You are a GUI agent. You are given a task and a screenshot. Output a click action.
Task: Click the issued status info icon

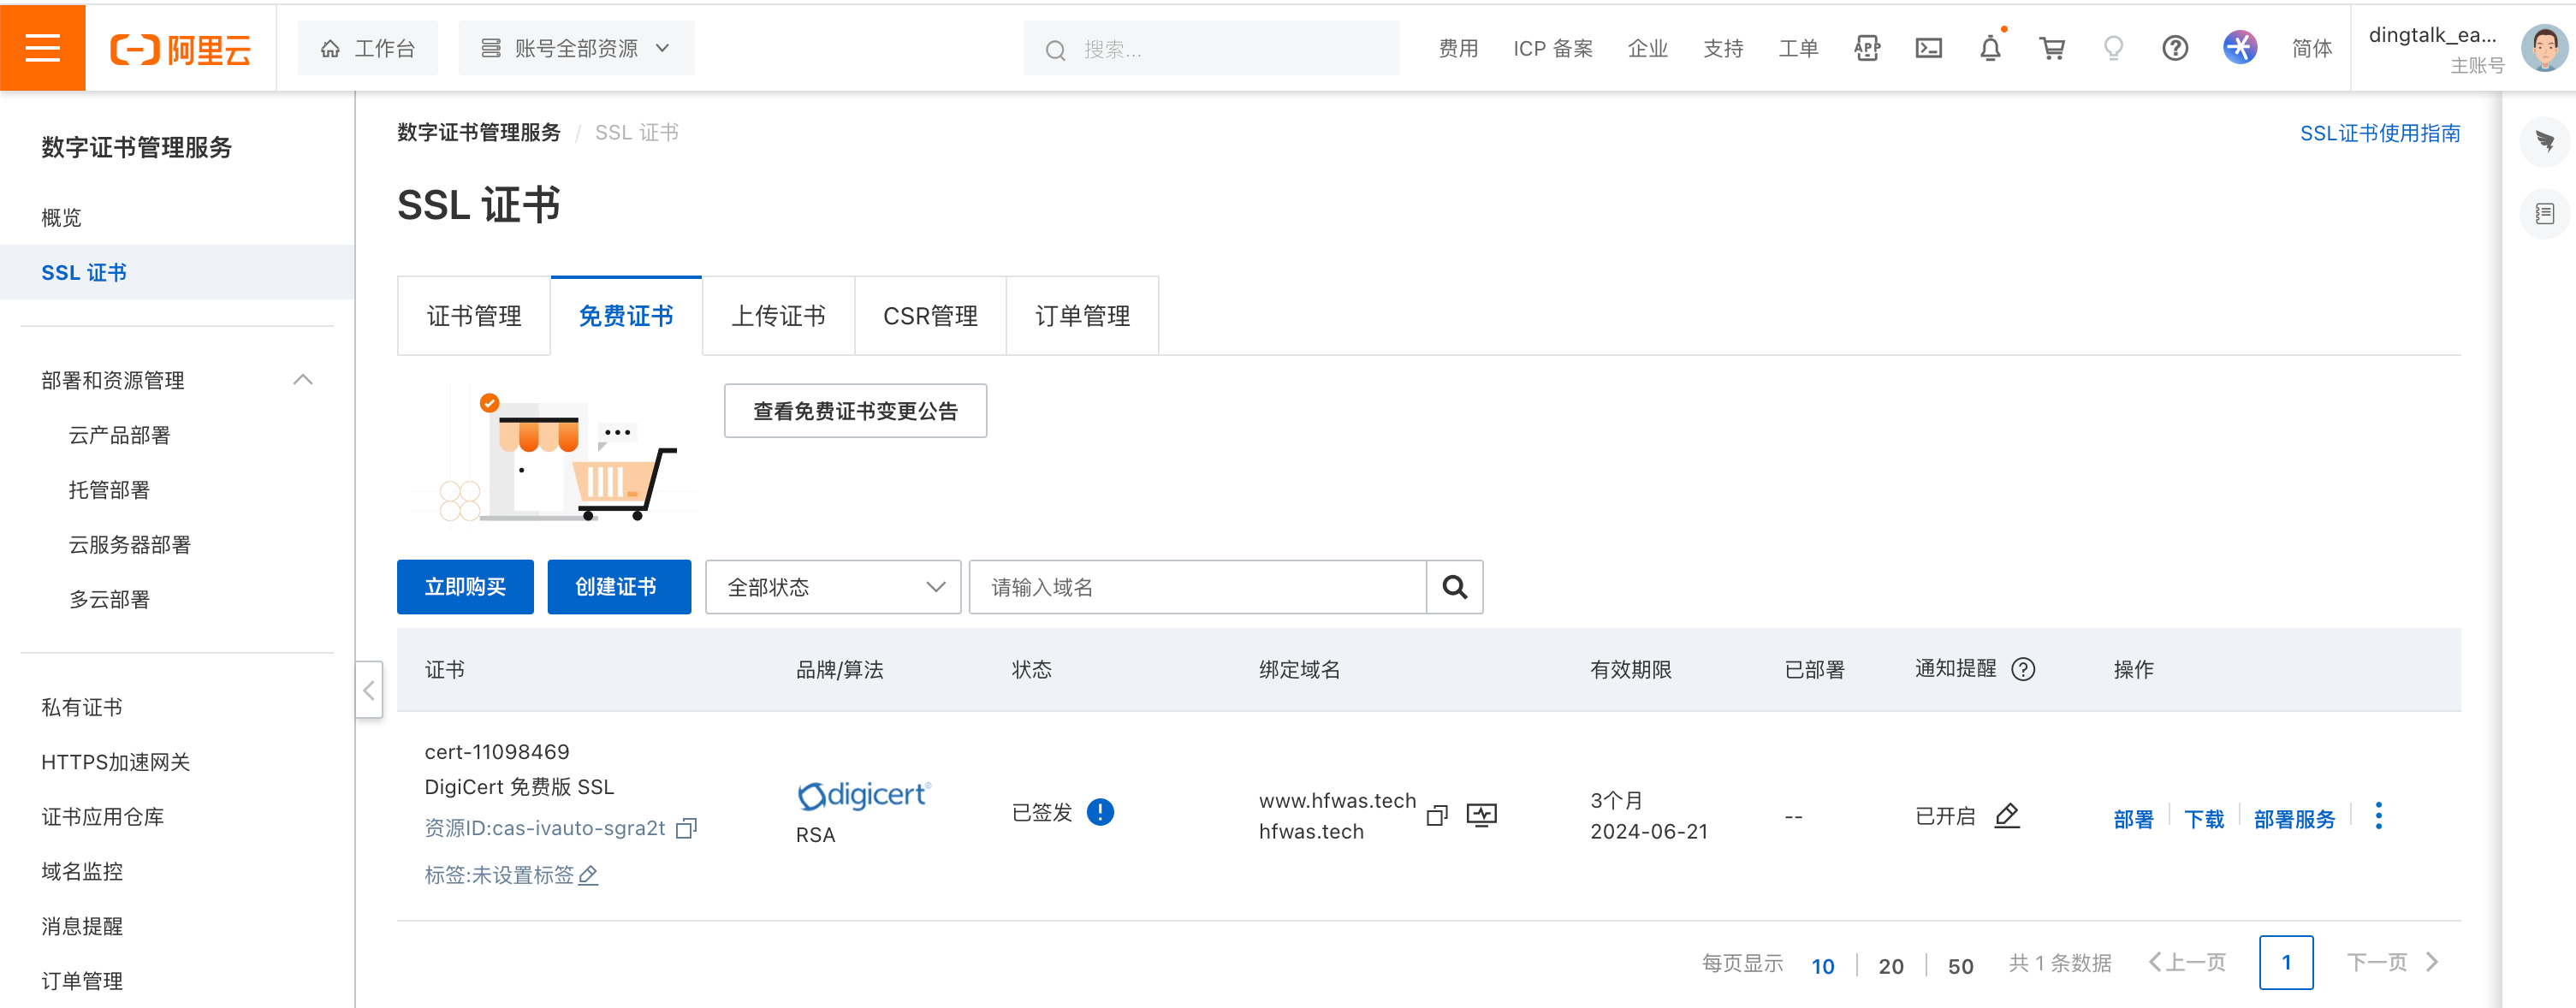(1100, 812)
